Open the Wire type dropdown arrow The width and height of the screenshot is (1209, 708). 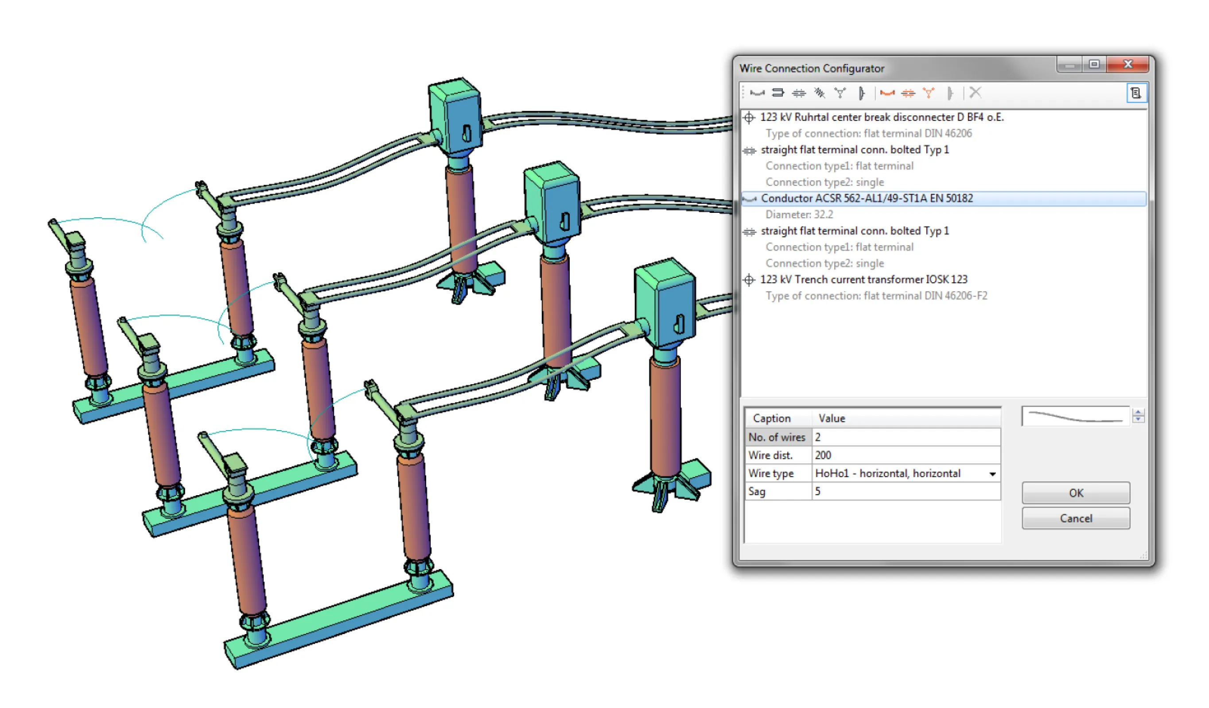pyautogui.click(x=993, y=474)
